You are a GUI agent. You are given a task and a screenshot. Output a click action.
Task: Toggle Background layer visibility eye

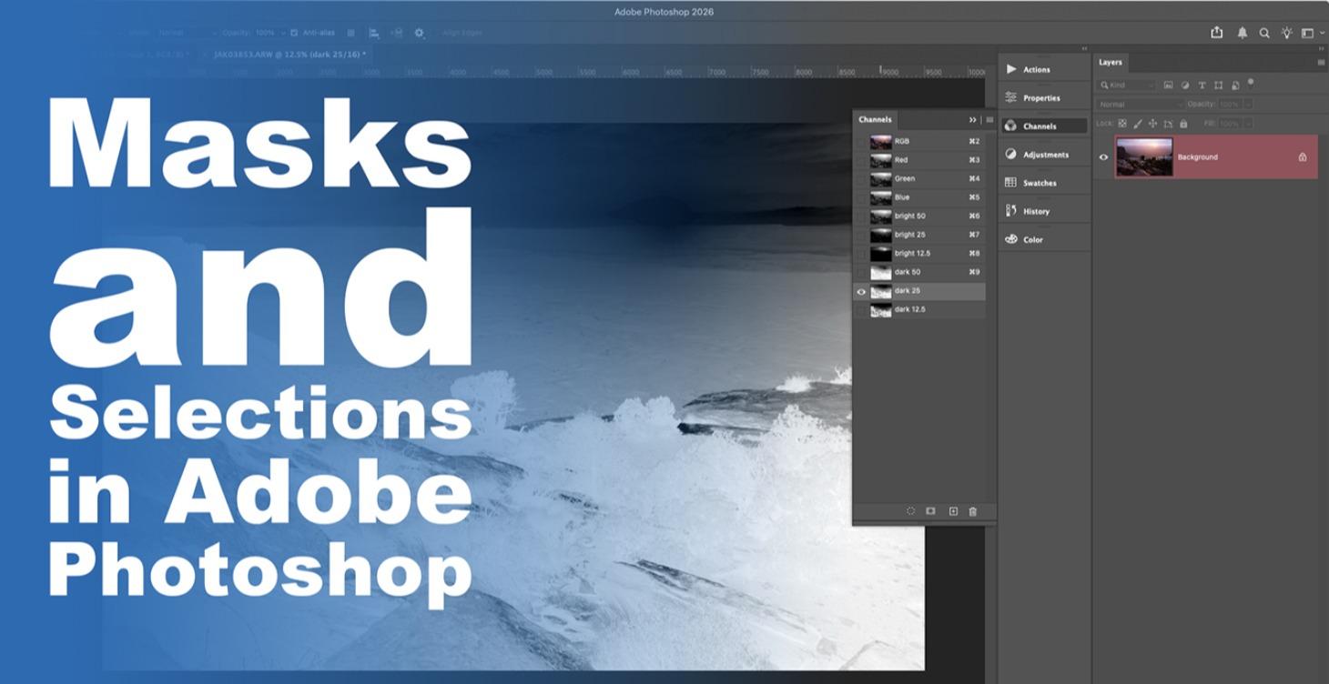pos(1104,157)
